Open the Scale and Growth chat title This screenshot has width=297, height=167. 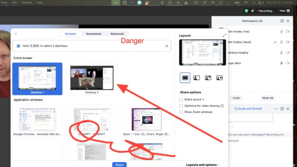(x=248, y=109)
